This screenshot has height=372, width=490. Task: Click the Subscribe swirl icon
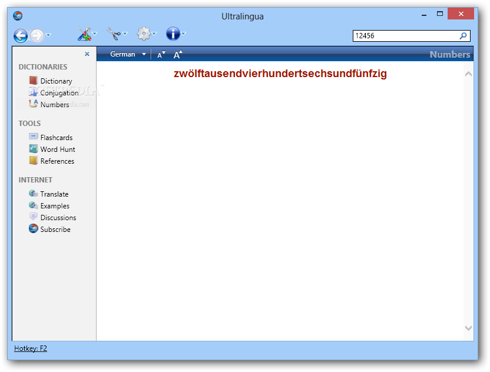33,228
